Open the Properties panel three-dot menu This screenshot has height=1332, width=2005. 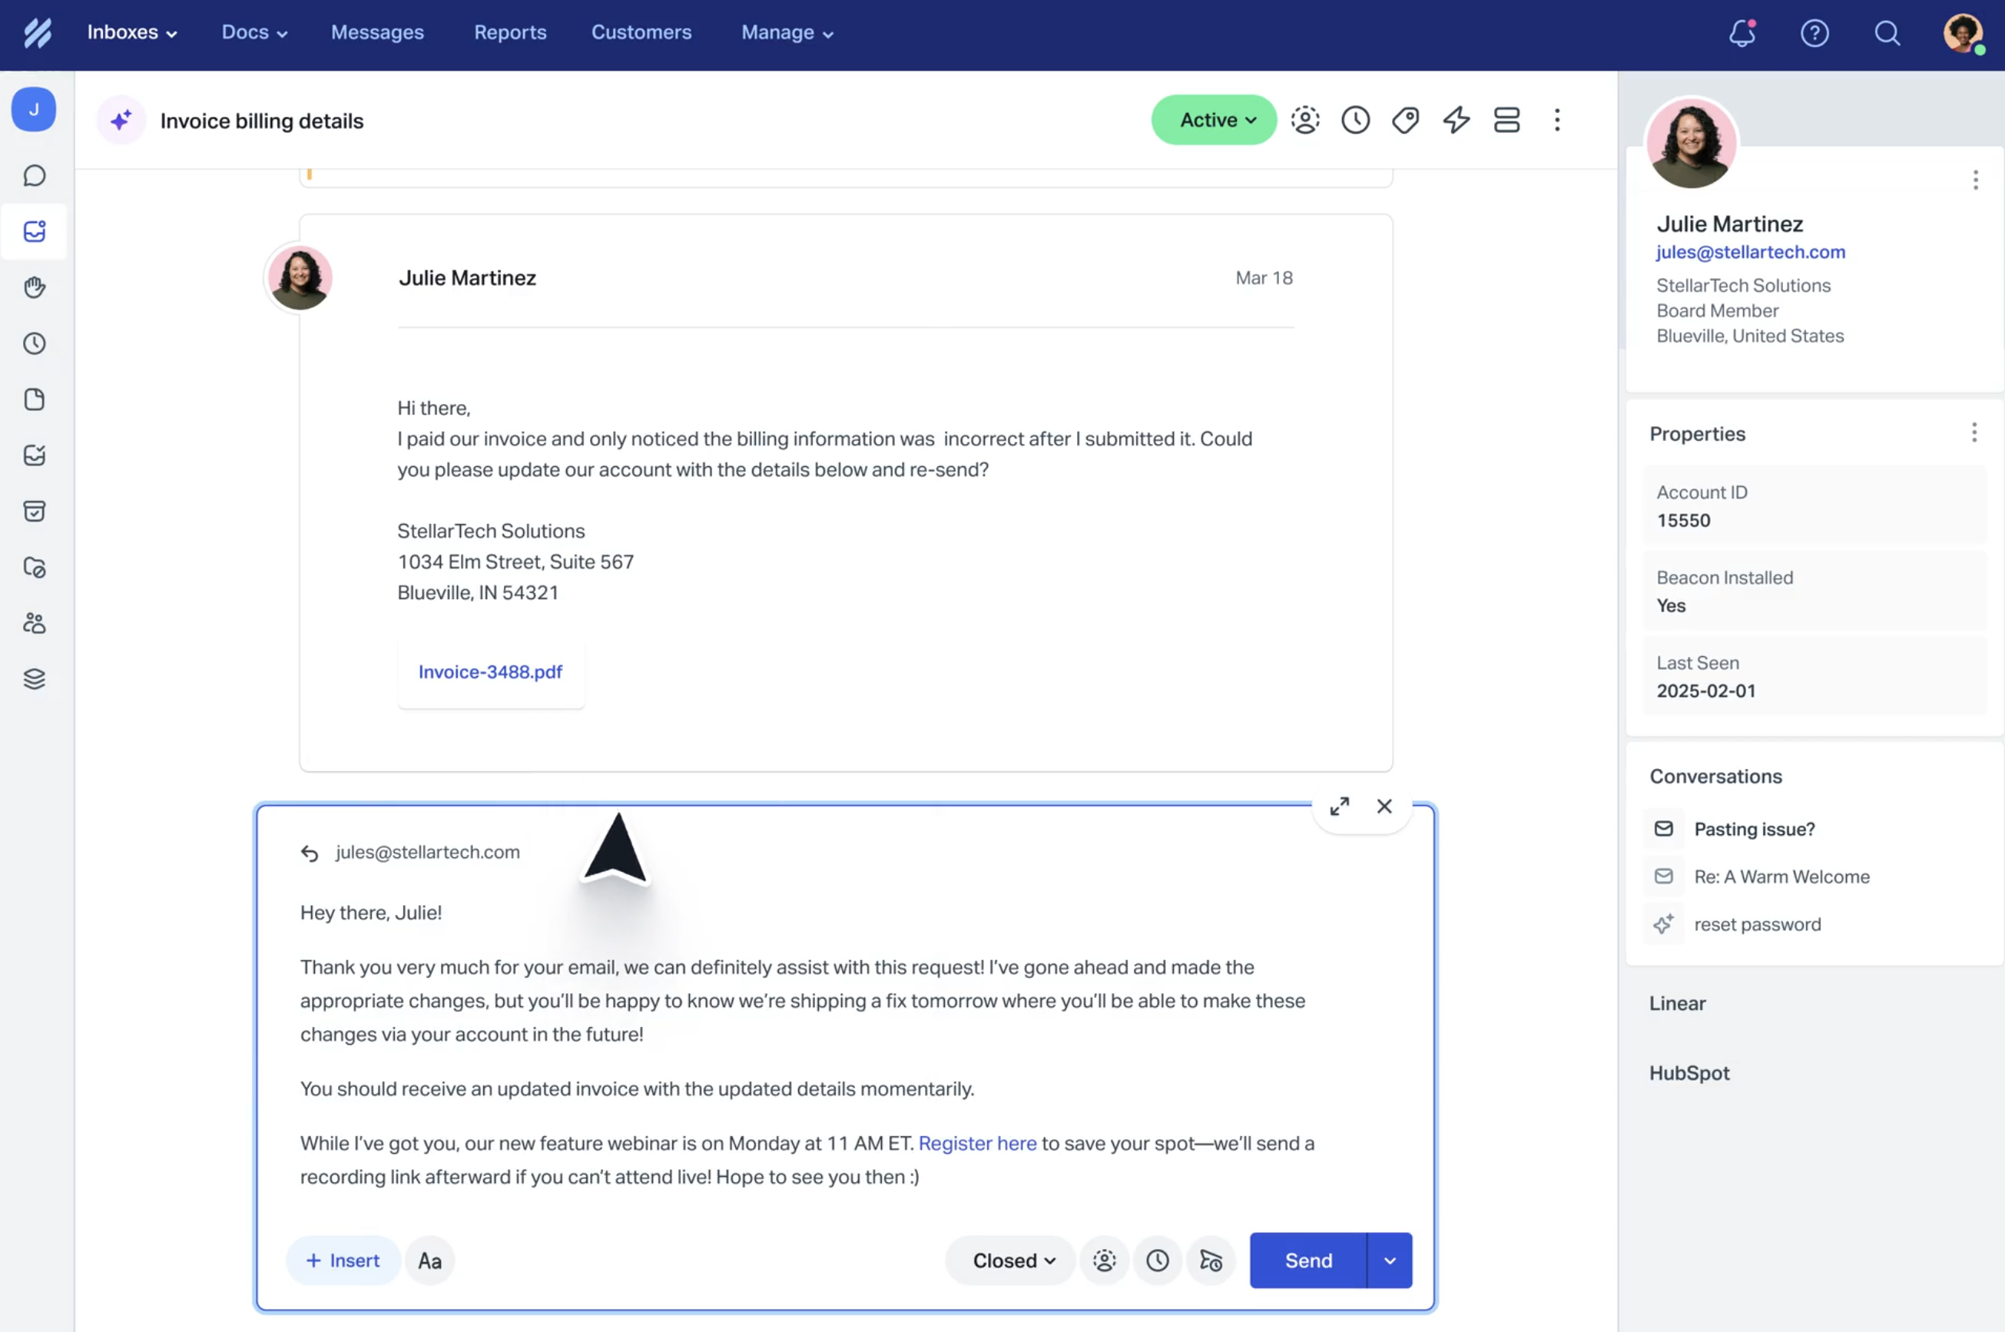[x=1974, y=433]
